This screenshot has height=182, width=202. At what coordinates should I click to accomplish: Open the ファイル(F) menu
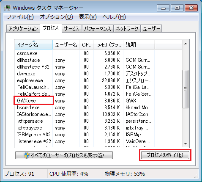click(x=20, y=17)
